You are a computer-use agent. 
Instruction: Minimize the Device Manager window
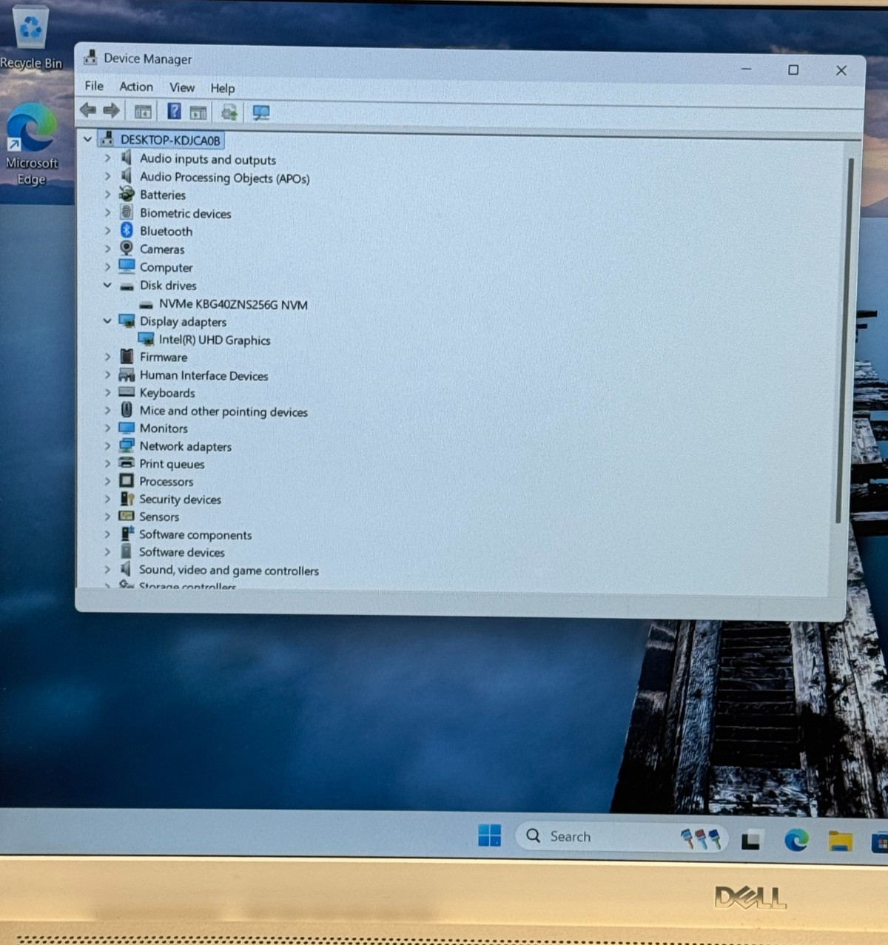pos(746,69)
